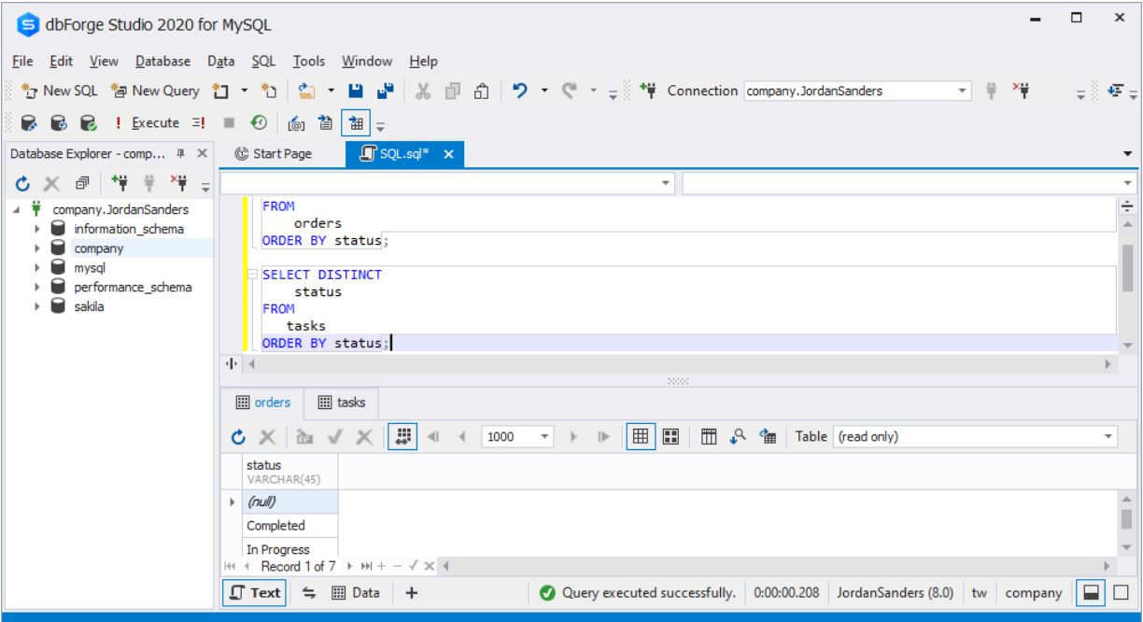
Task: Click the Copy icon in toolbar
Action: pyautogui.click(x=453, y=91)
